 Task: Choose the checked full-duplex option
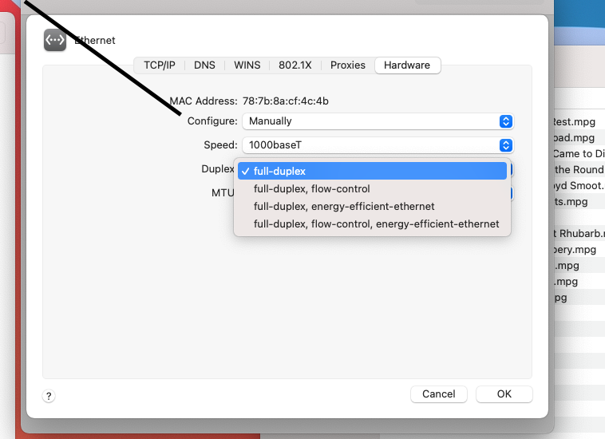click(x=372, y=171)
